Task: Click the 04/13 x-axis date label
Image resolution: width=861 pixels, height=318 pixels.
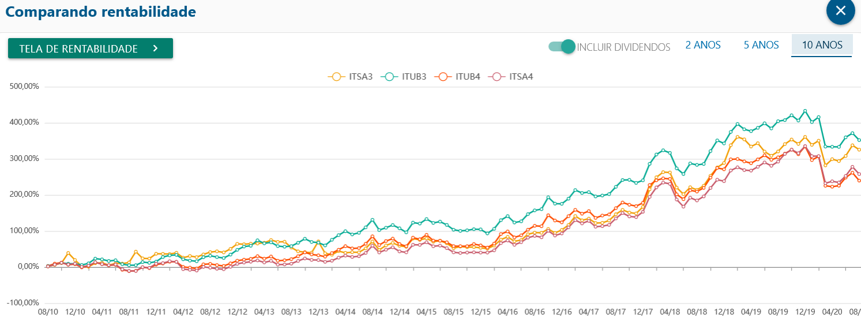Action: tap(264, 312)
